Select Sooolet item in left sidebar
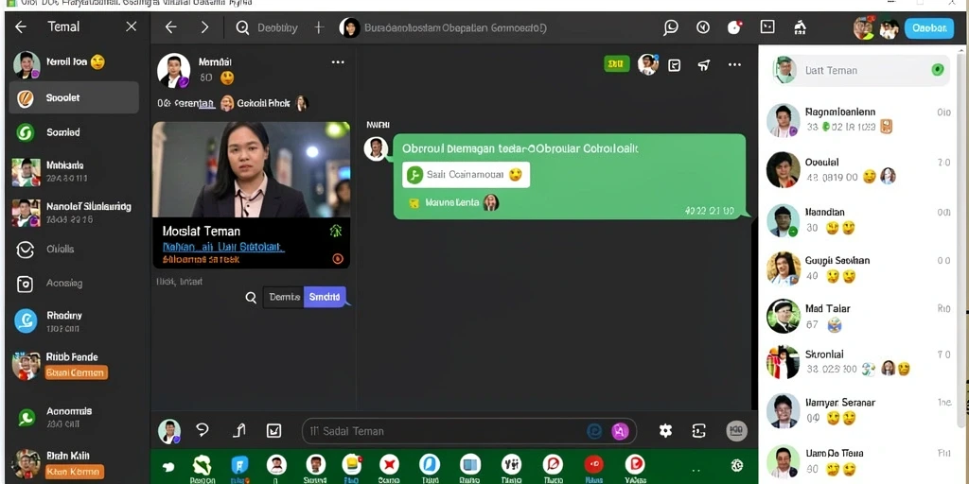Image resolution: width=969 pixels, height=484 pixels. tap(74, 97)
